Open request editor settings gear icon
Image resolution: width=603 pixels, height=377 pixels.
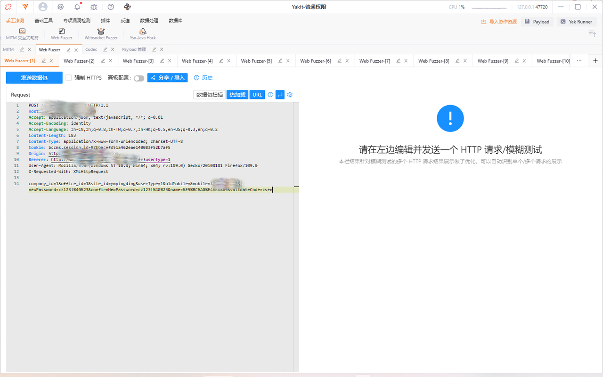pos(290,95)
